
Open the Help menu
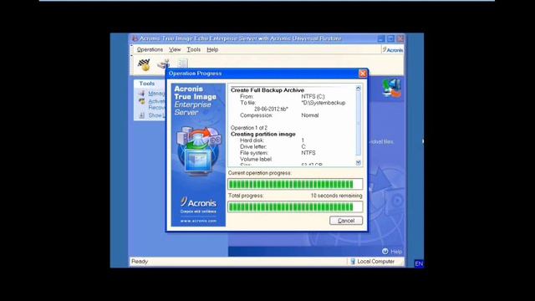tap(212, 49)
